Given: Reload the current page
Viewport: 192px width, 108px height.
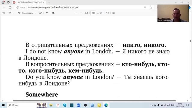Looking at the screenshot, I should [10, 7].
